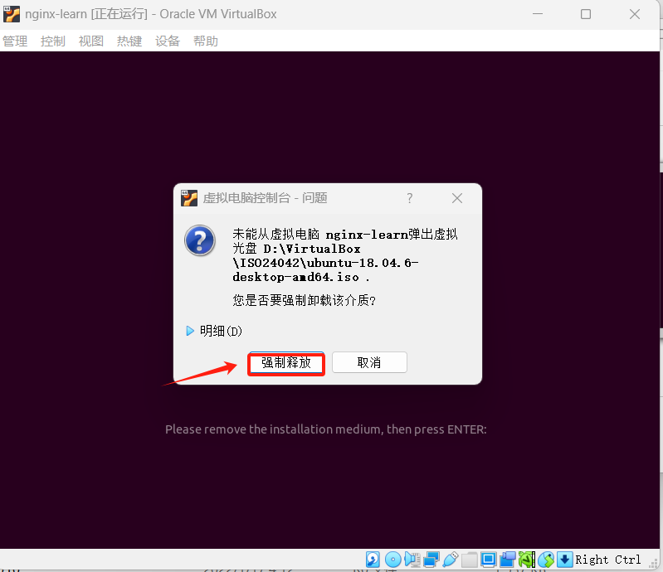Click the 强制释放 force unmount button
The height and width of the screenshot is (572, 663).
(x=286, y=362)
